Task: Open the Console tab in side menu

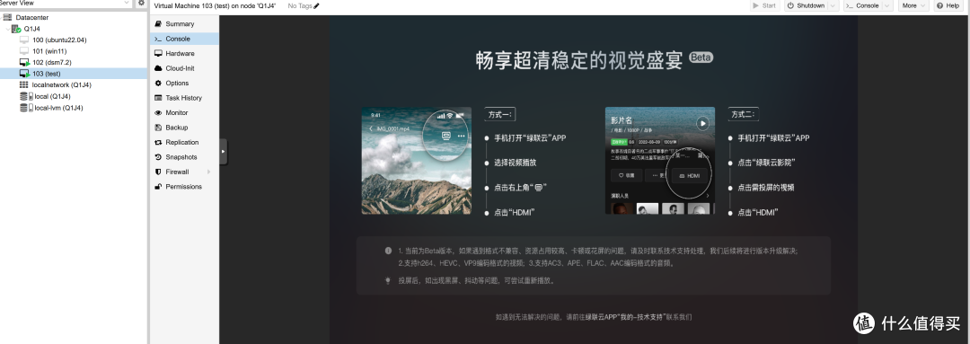Action: [184, 39]
